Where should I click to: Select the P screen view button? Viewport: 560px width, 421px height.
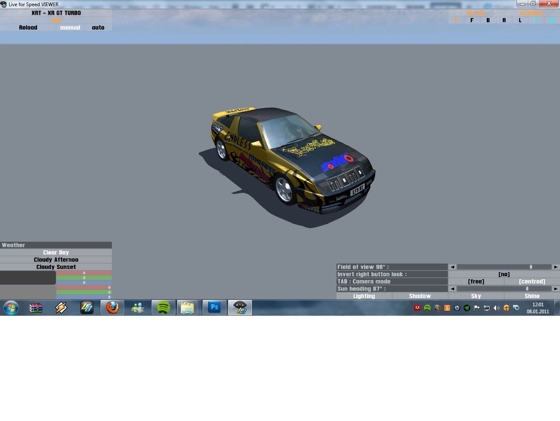point(456,20)
